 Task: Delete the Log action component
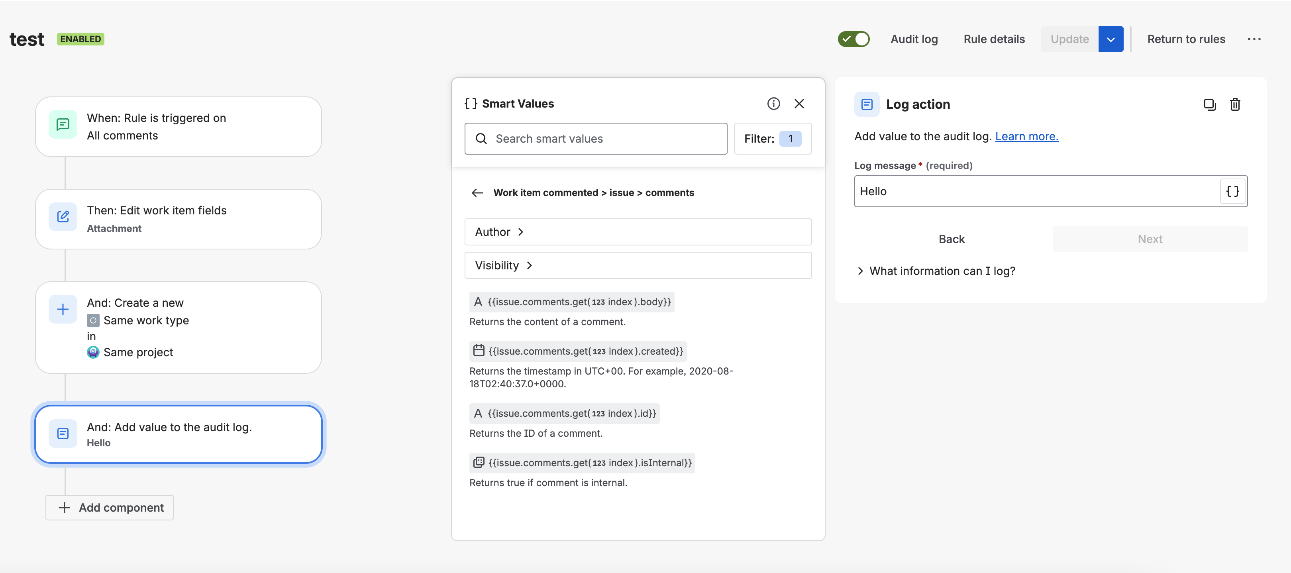coord(1235,104)
